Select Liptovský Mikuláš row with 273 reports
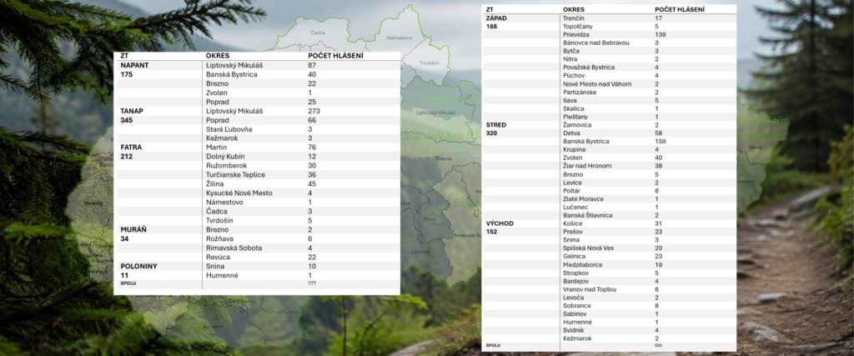This screenshot has height=356, width=854. tap(257, 111)
